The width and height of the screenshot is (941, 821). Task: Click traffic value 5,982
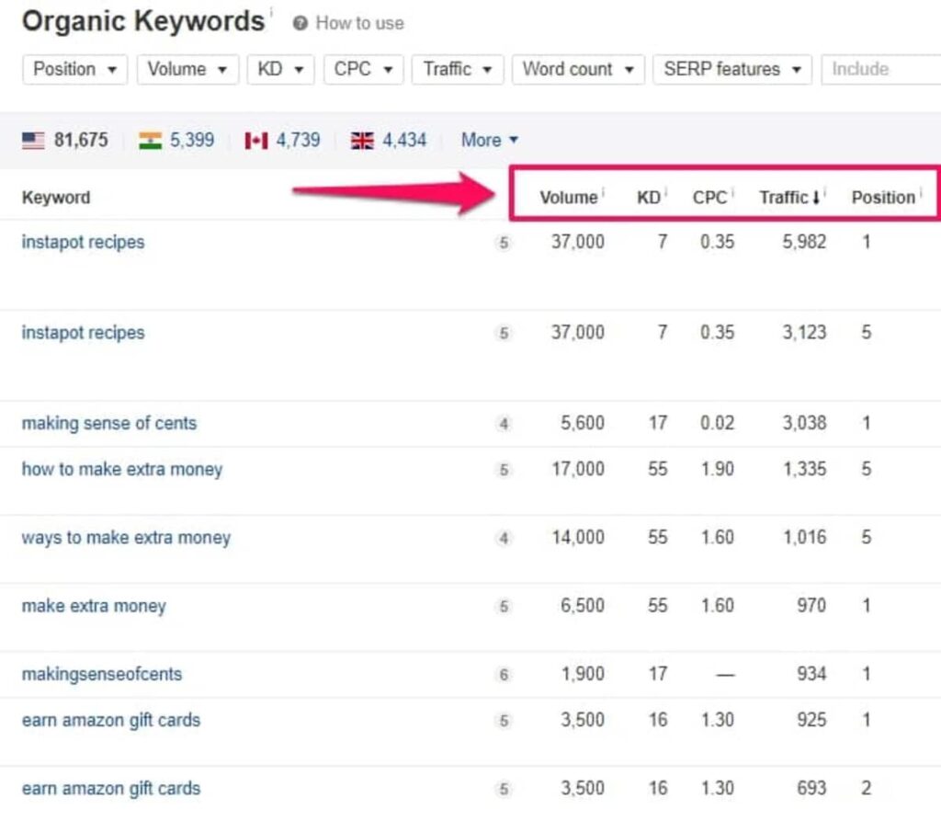[x=804, y=242]
